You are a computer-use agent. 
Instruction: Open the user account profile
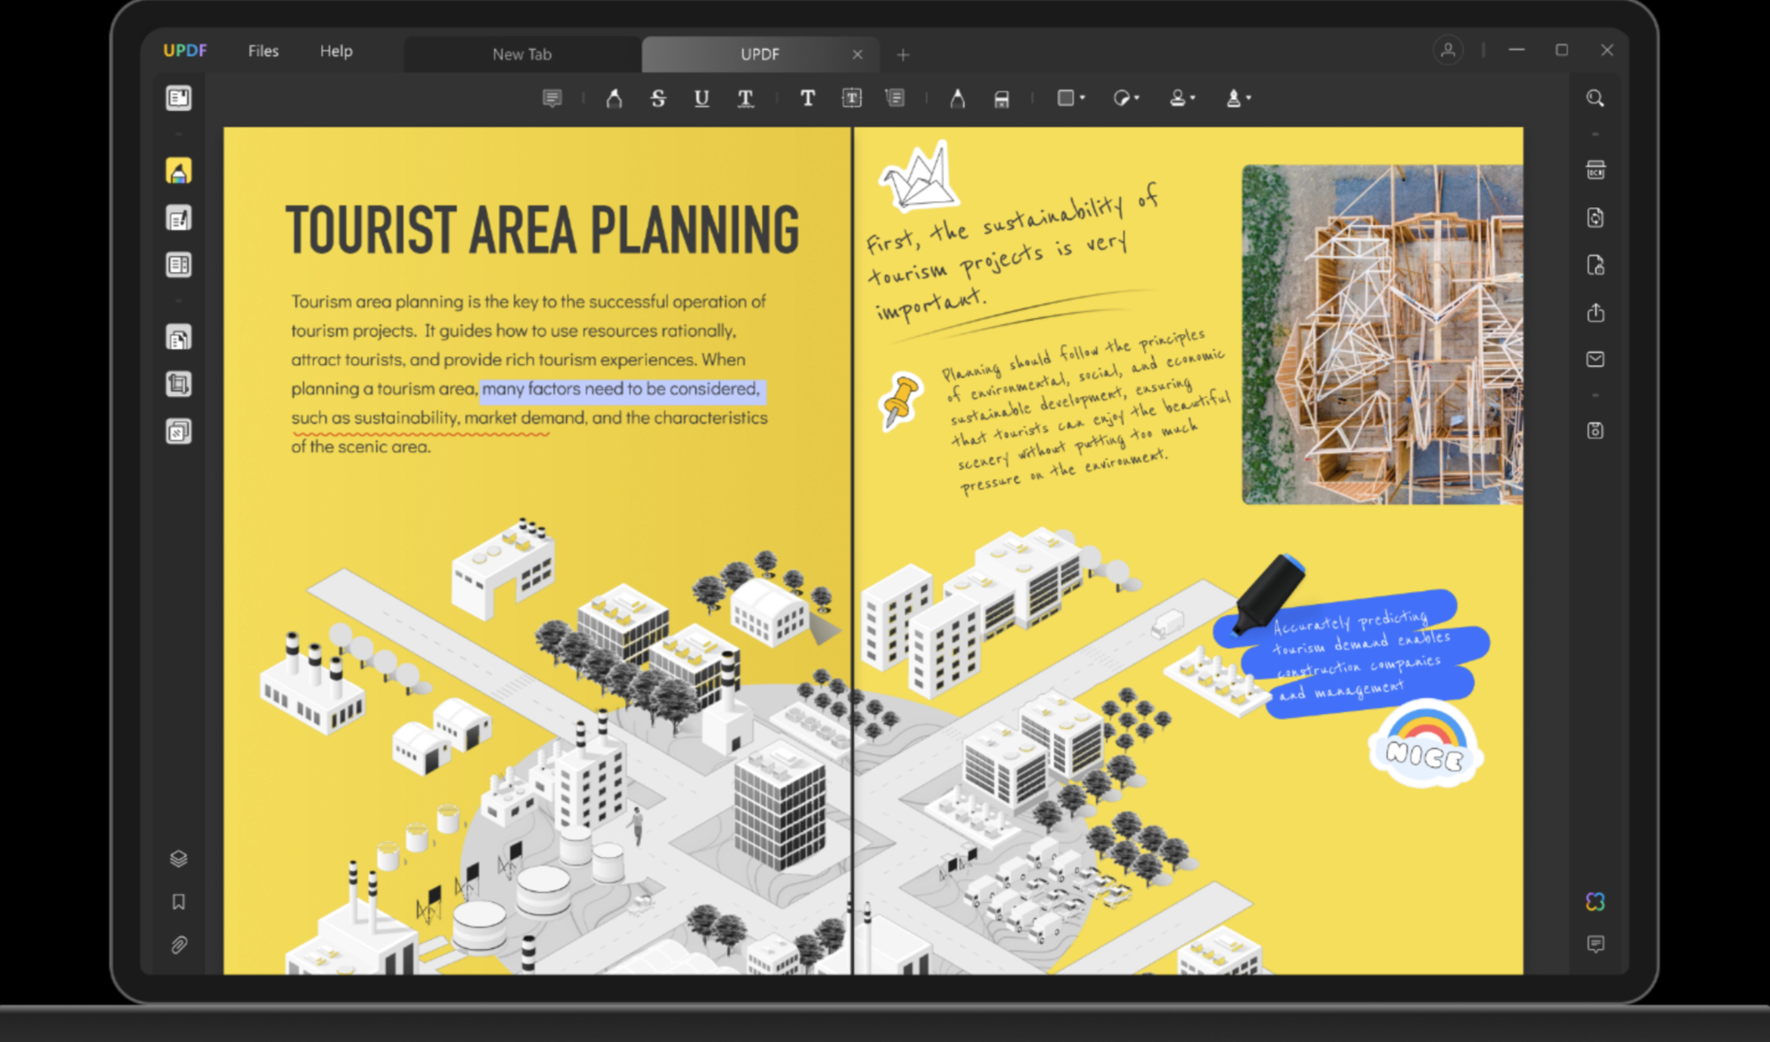click(1448, 51)
